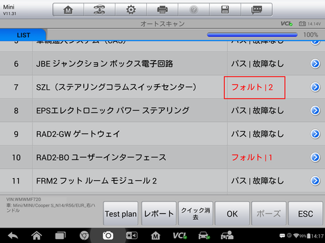Tap the Wi-Fi signal indicator
The image size is (325, 243).
297,236
